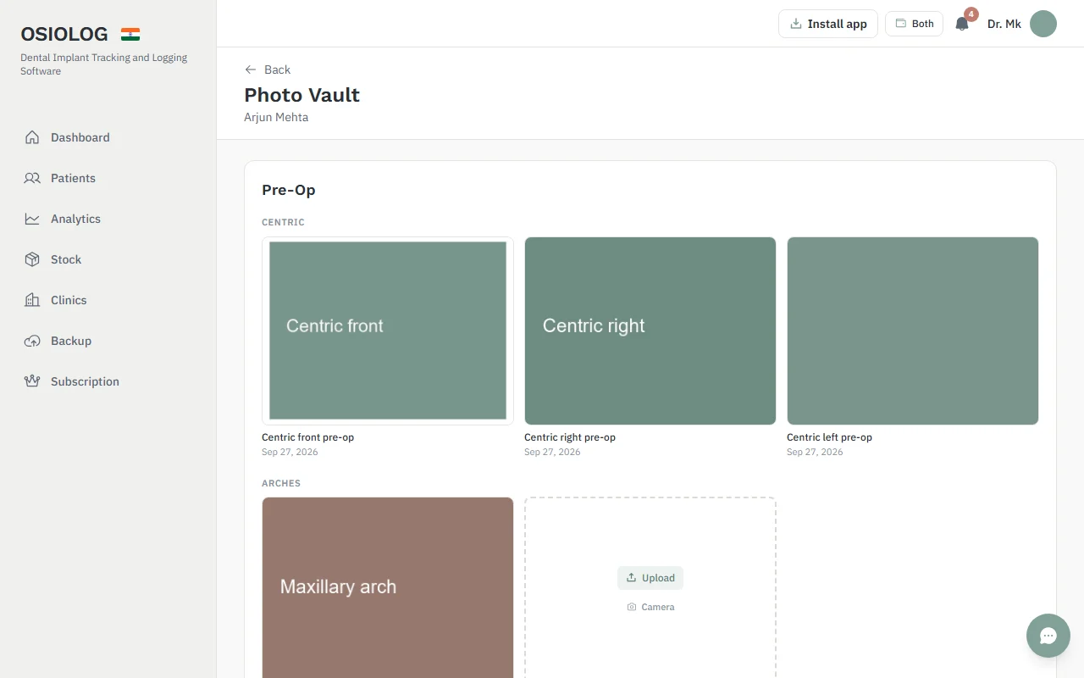
Task: Select Stock in the sidebar
Action: [108, 259]
